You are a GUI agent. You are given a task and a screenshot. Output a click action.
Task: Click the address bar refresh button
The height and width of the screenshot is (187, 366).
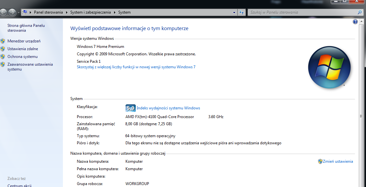click(x=242, y=12)
